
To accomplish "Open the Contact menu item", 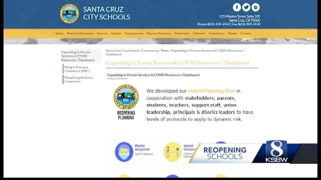I will pos(245,33).
